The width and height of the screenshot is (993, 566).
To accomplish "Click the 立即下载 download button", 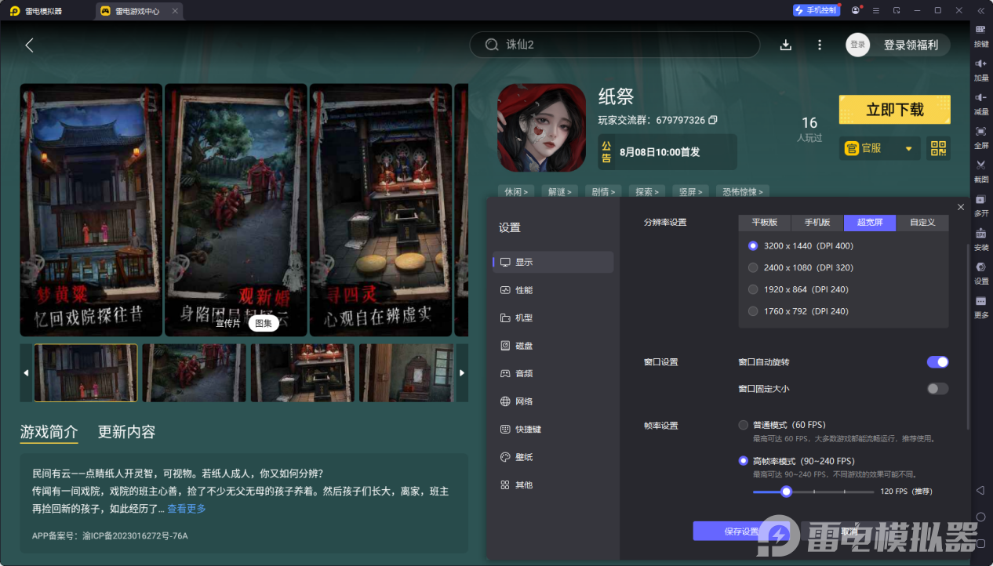I will pyautogui.click(x=894, y=110).
